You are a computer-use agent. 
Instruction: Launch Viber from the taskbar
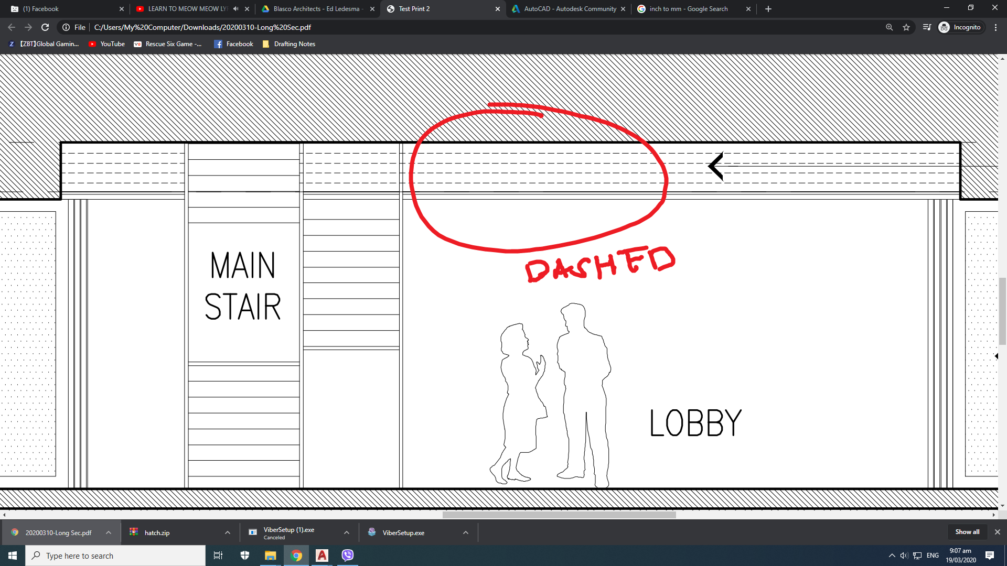347,555
